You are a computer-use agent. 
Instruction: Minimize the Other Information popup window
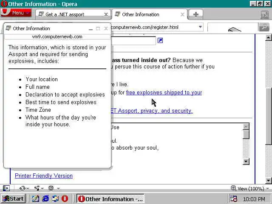point(91,28)
